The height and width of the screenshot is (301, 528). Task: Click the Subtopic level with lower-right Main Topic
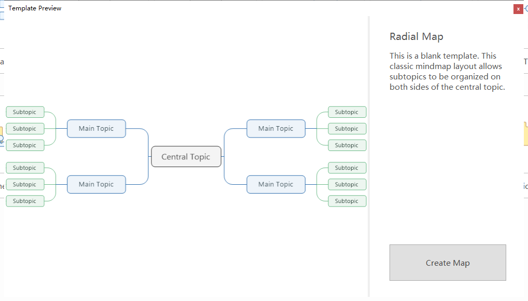(347, 184)
